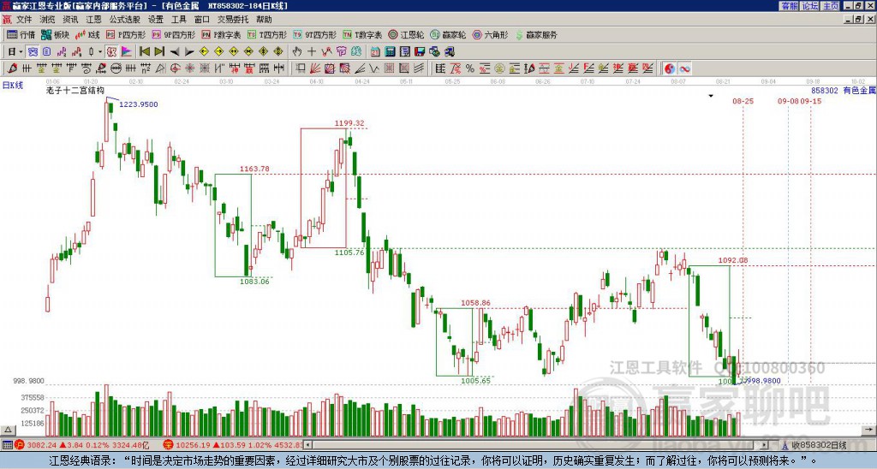This screenshot has height=469, width=877.
Task: Open the 文件 menu
Action: pos(24,20)
